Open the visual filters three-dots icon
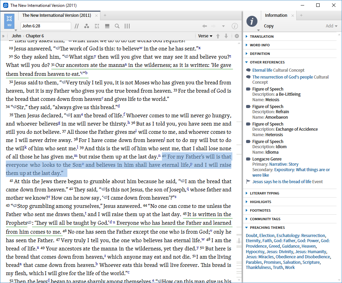 pyautogui.click(x=87, y=26)
